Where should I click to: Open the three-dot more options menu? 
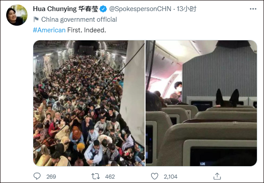click(x=253, y=9)
